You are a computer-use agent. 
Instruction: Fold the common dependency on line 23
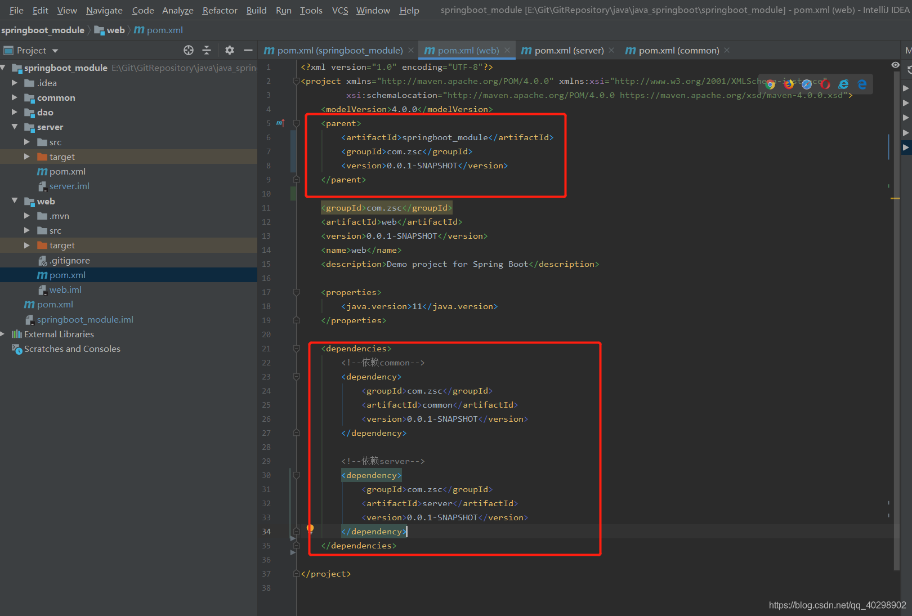pyautogui.click(x=296, y=377)
